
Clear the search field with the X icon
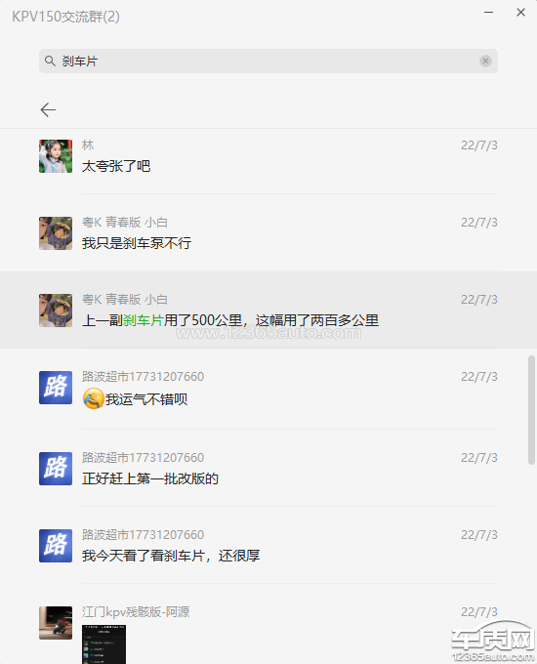[485, 61]
